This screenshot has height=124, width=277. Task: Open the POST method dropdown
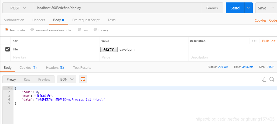point(18,8)
